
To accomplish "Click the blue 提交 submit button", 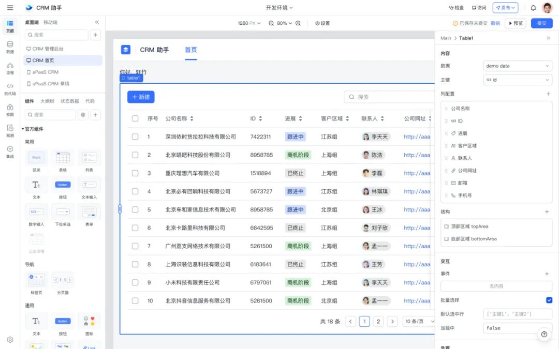I will [541, 23].
